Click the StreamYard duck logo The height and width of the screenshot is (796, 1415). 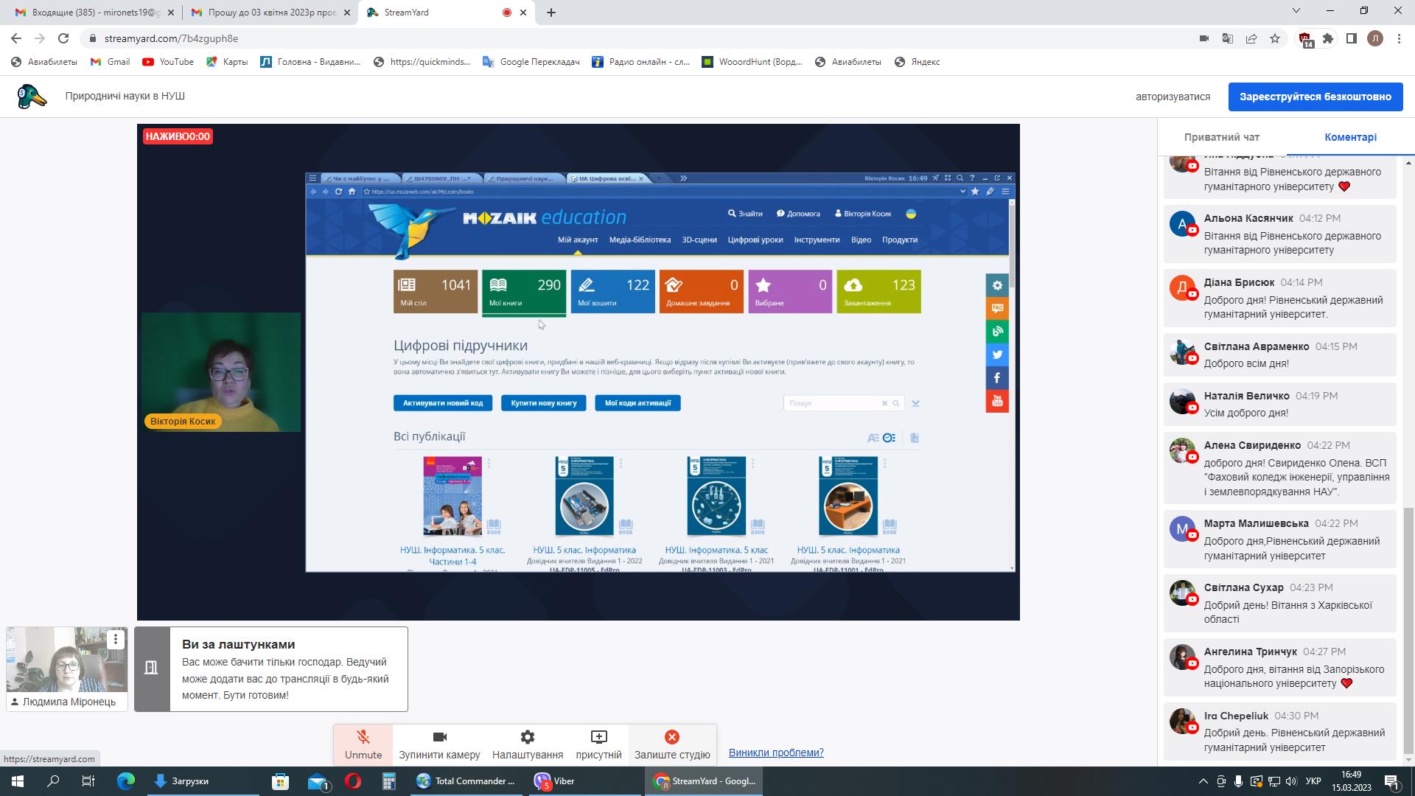click(32, 97)
